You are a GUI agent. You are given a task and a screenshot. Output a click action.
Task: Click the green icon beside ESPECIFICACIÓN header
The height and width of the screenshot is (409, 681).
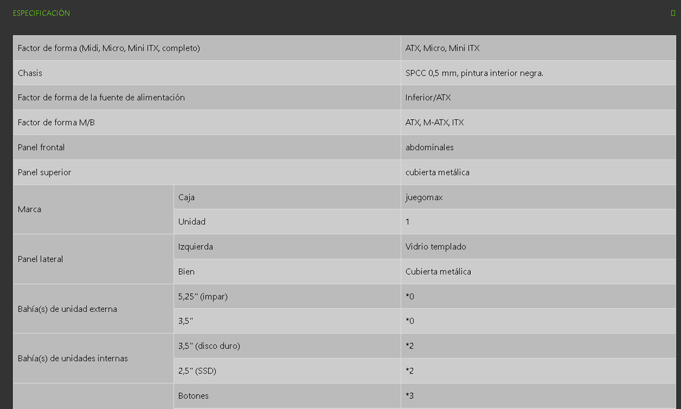pyautogui.click(x=673, y=13)
